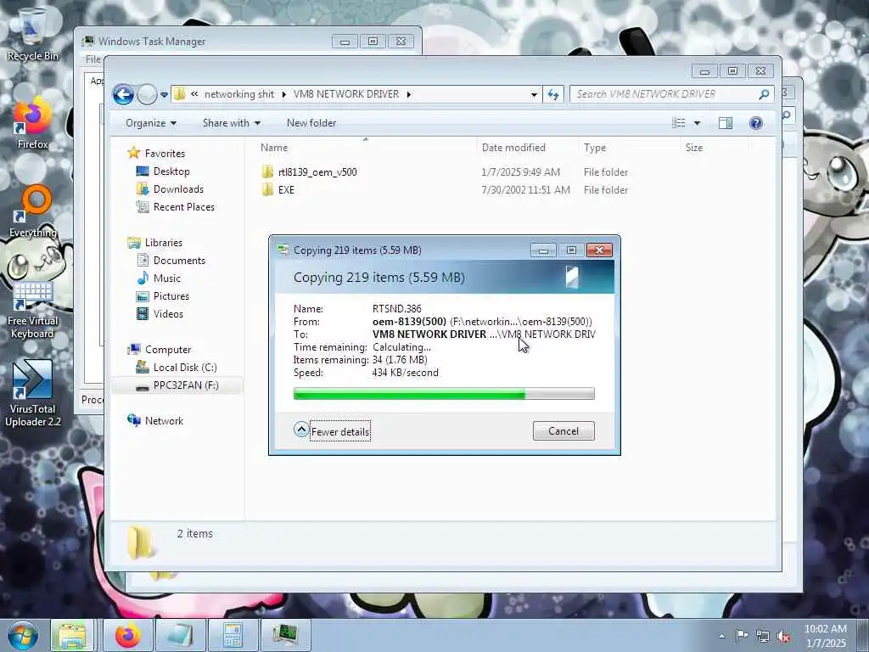Image resolution: width=869 pixels, height=652 pixels.
Task: Toggle the preview pane icon
Action: point(726,123)
